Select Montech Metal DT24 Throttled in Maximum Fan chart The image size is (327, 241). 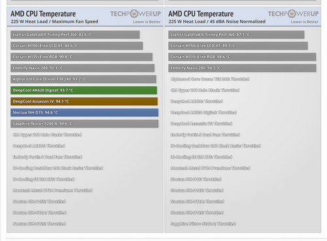click(x=52, y=190)
